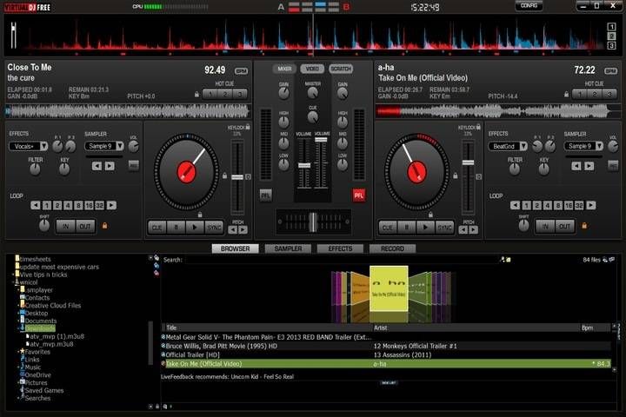Set left deck loop to 4 beats

point(68,206)
